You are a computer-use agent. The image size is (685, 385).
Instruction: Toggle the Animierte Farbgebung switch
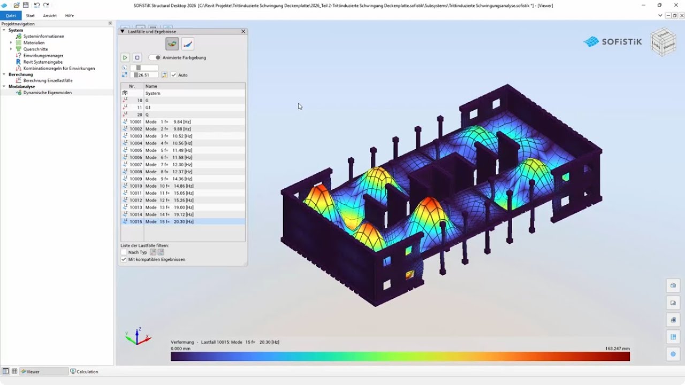tap(155, 58)
